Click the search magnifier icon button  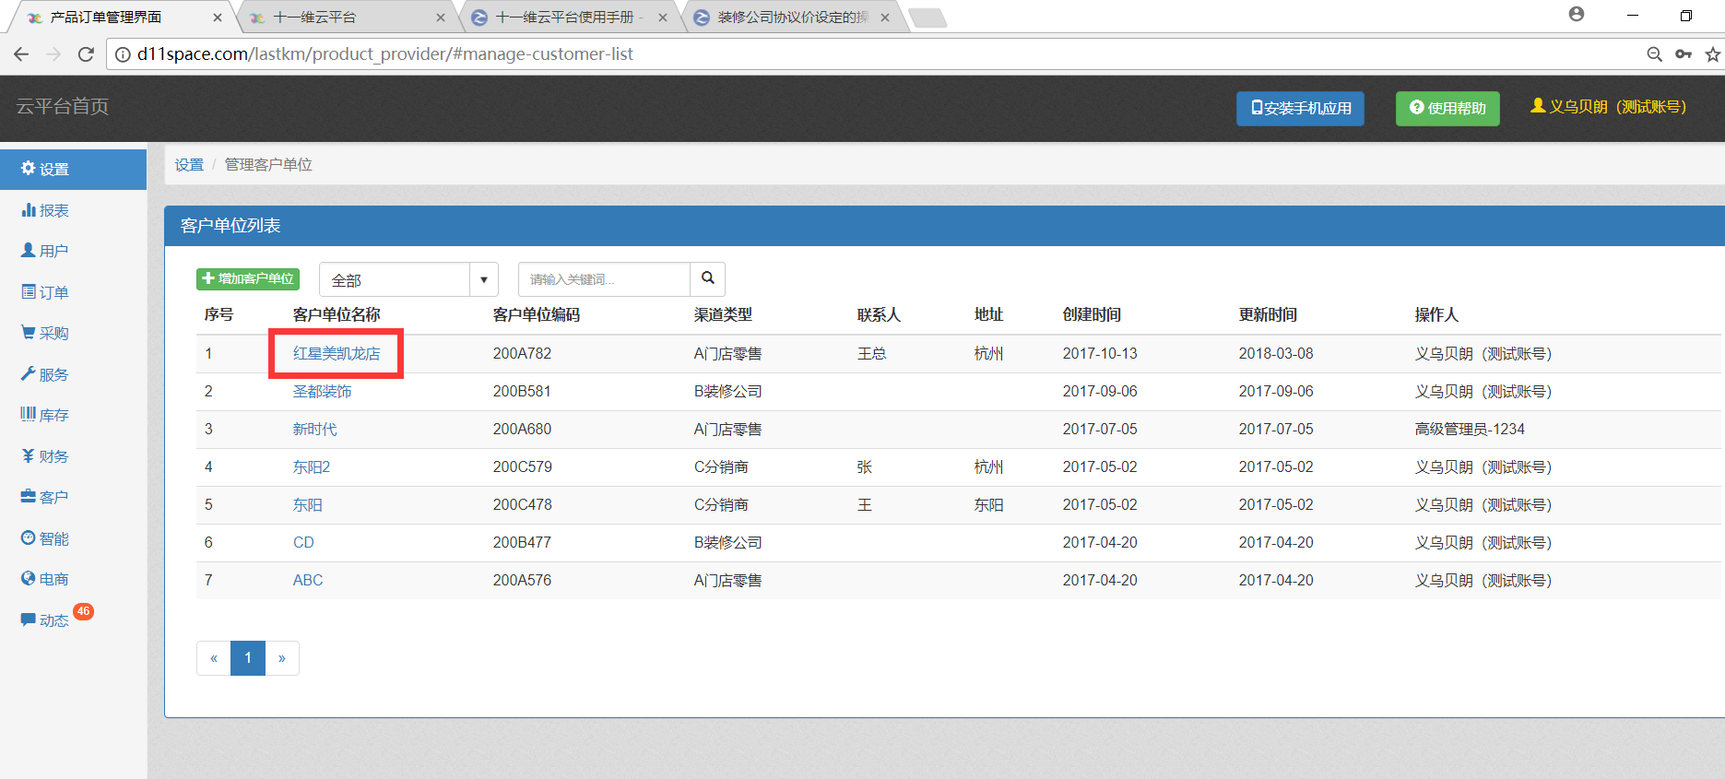(707, 278)
